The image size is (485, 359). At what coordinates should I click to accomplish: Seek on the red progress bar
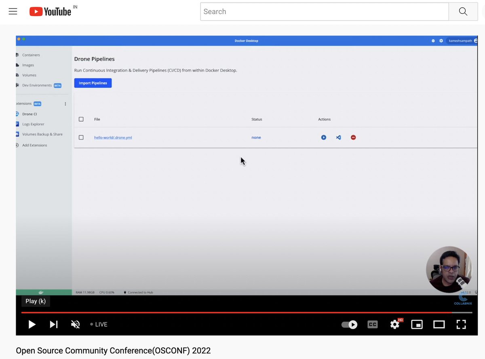(x=247, y=313)
